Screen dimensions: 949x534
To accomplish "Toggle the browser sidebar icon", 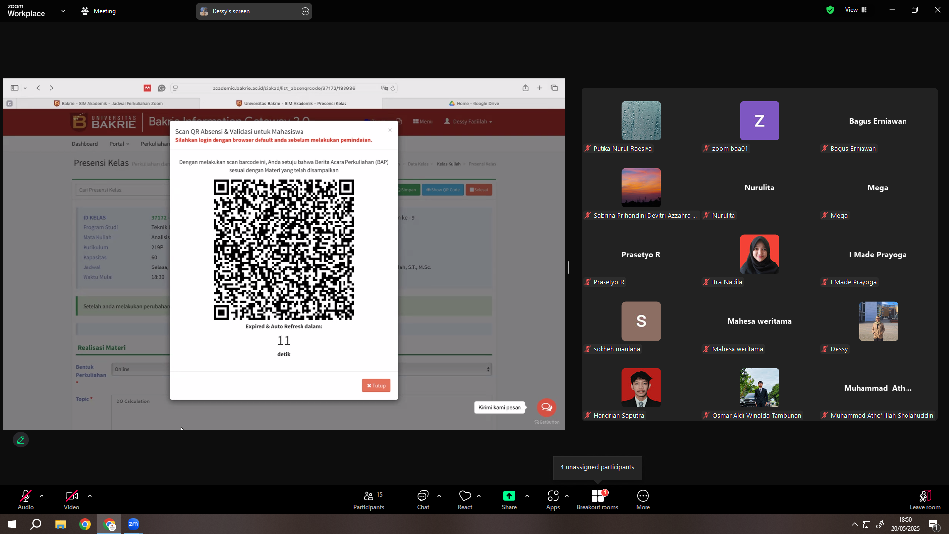I will tap(15, 88).
